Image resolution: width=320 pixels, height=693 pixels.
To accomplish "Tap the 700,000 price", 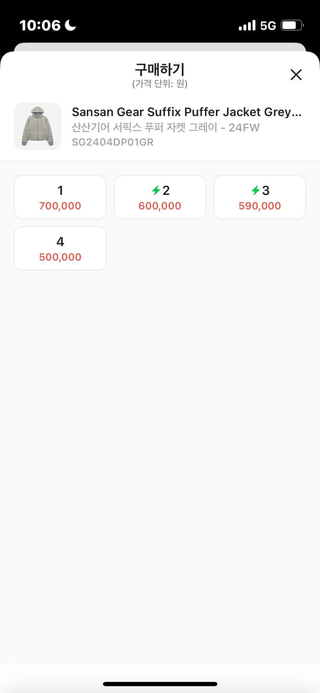I will (x=60, y=206).
